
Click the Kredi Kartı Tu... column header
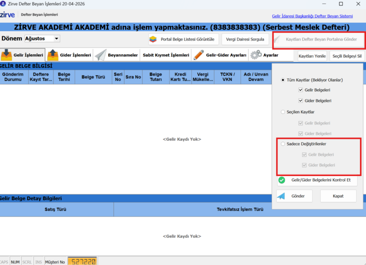point(180,77)
